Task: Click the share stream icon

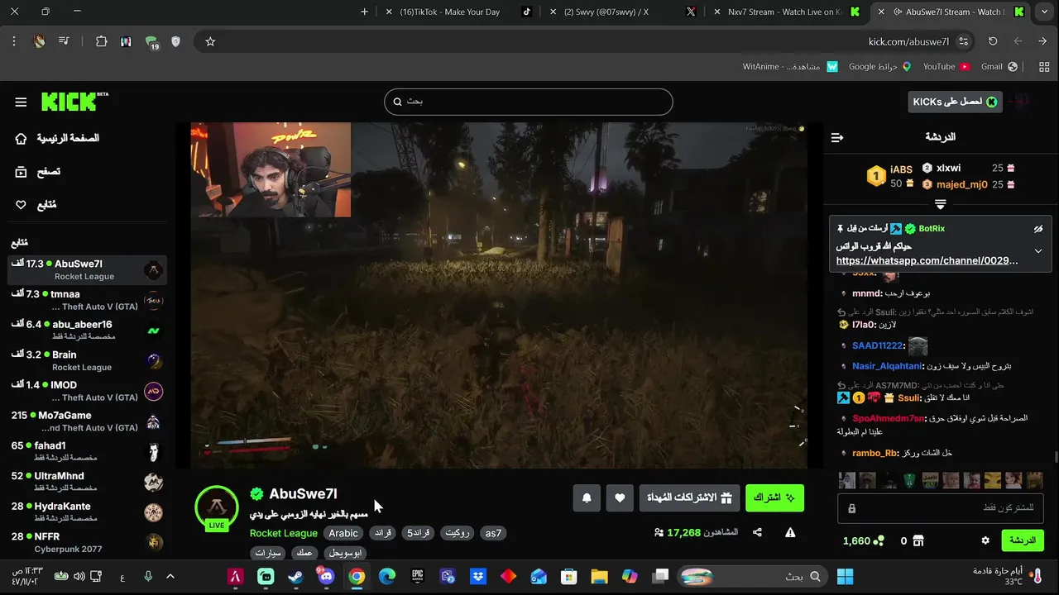Action: point(757,533)
